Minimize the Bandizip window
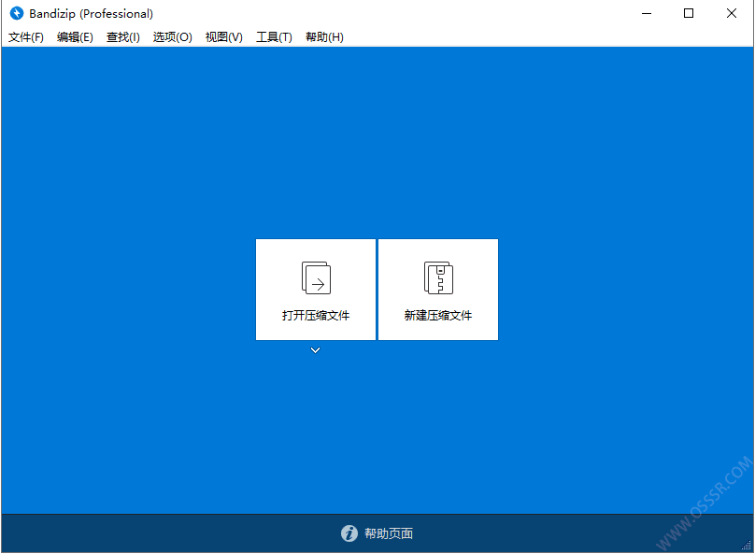 [647, 13]
